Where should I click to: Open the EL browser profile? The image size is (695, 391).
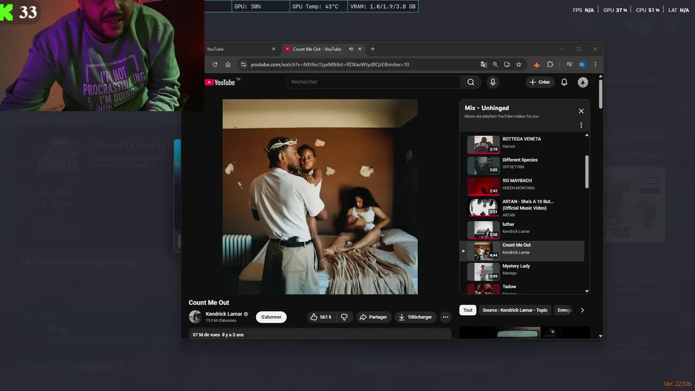pyautogui.click(x=583, y=65)
